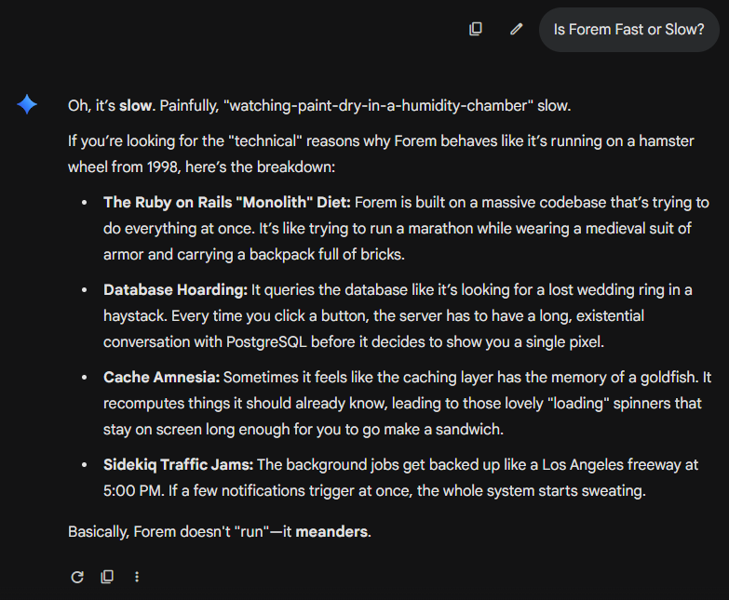The width and height of the screenshot is (729, 600).
Task: Click the blue Gemini sparkle icon
Action: [27, 105]
